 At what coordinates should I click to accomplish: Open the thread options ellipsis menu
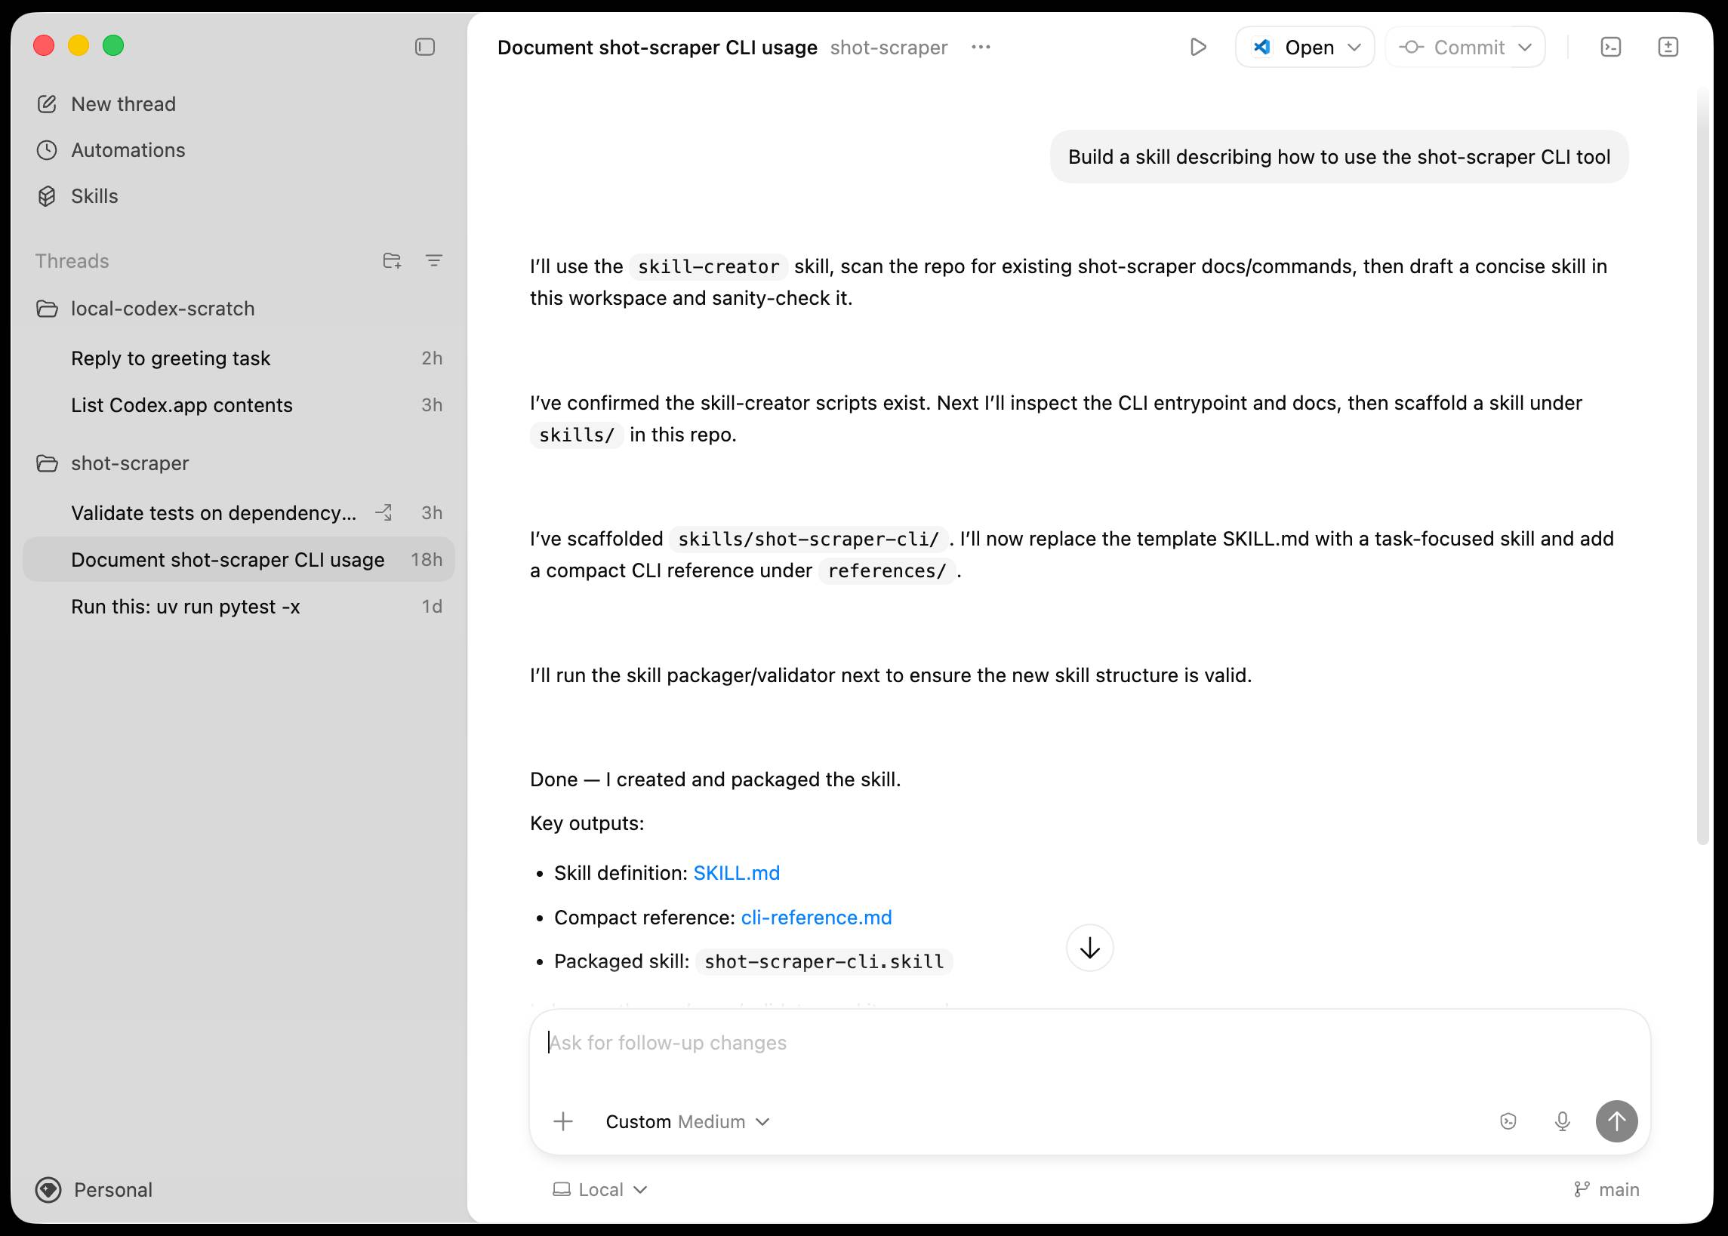(x=981, y=47)
